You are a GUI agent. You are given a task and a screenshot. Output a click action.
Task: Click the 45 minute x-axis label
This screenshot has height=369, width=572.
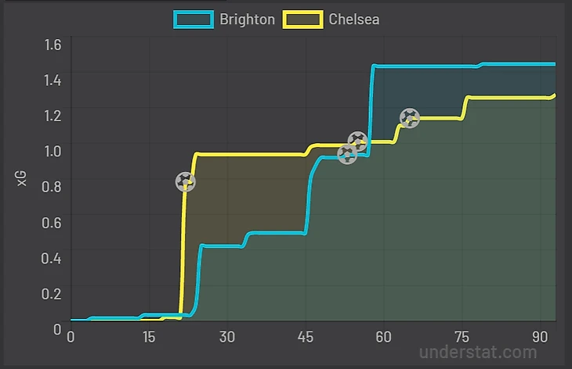[306, 337]
